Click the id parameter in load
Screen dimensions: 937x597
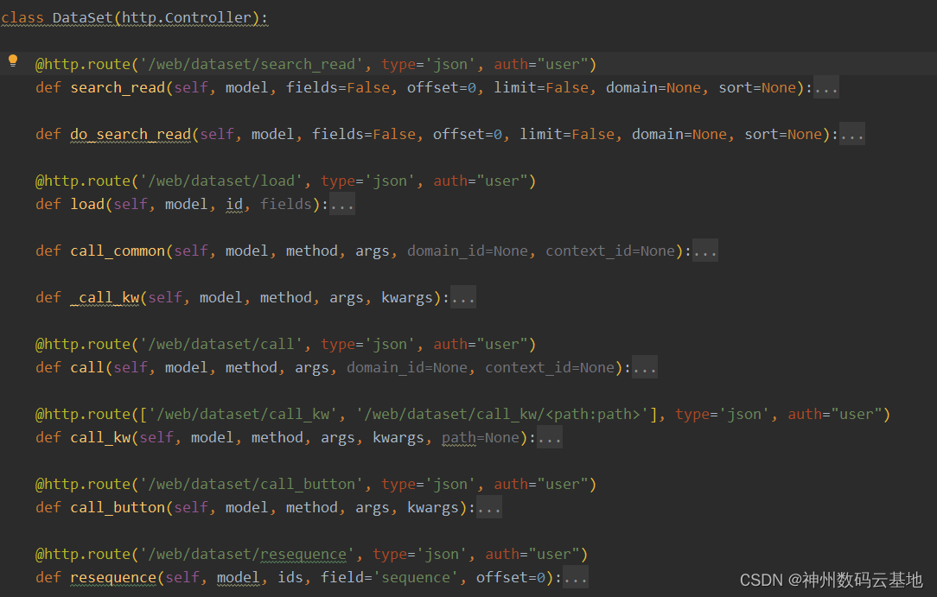coord(234,204)
